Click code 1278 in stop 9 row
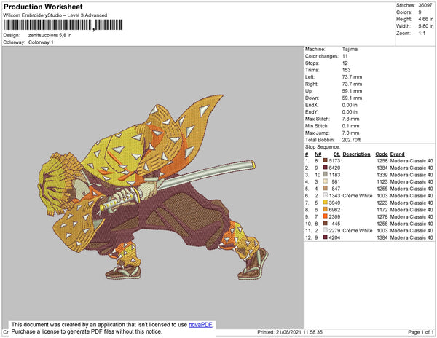Viewport: 437px width, 338px height. coord(382,216)
